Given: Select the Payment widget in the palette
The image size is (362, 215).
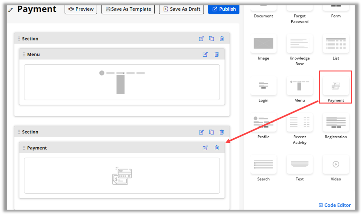Looking at the screenshot, I should click(x=336, y=87).
